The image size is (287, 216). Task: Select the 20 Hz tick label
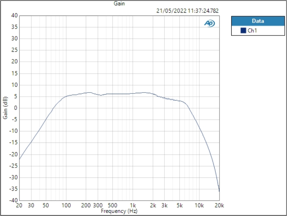[19, 206]
